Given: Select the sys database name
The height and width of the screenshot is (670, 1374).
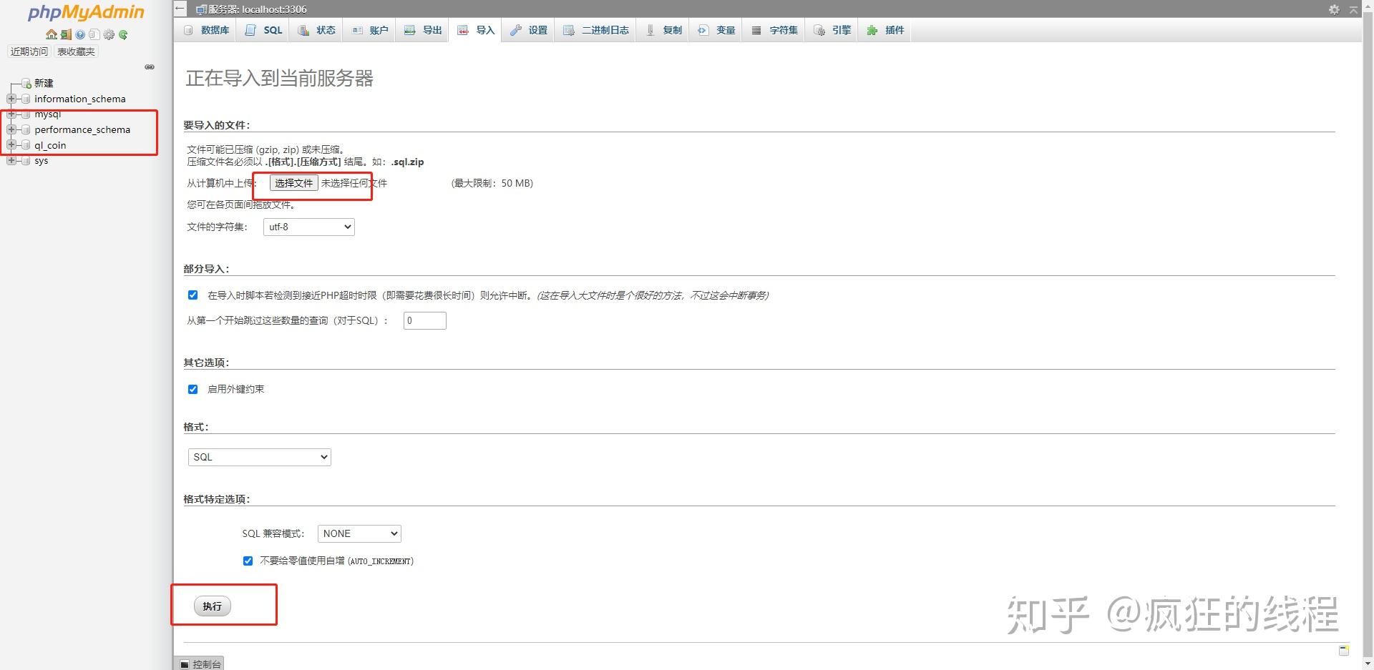Looking at the screenshot, I should tap(42, 161).
